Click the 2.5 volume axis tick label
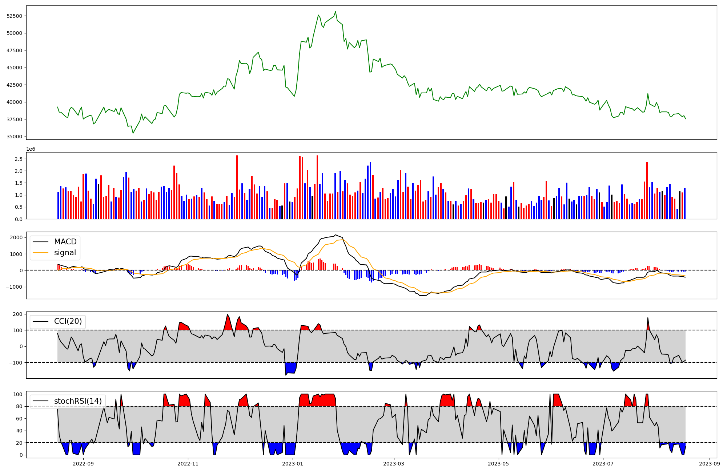 pyautogui.click(x=19, y=159)
